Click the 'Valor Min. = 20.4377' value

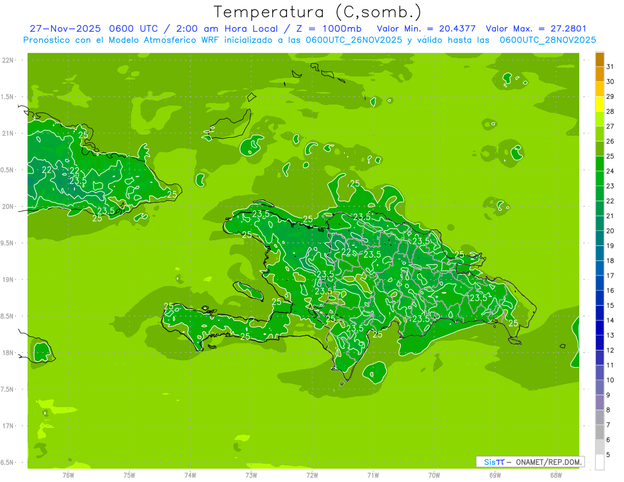[x=426, y=29]
